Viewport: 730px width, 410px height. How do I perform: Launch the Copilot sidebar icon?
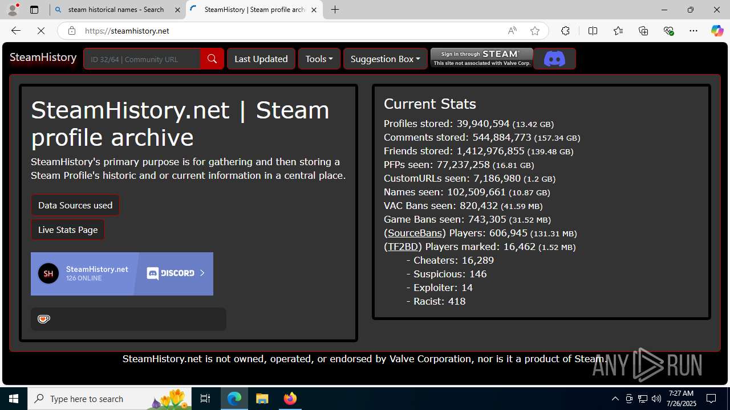point(717,31)
